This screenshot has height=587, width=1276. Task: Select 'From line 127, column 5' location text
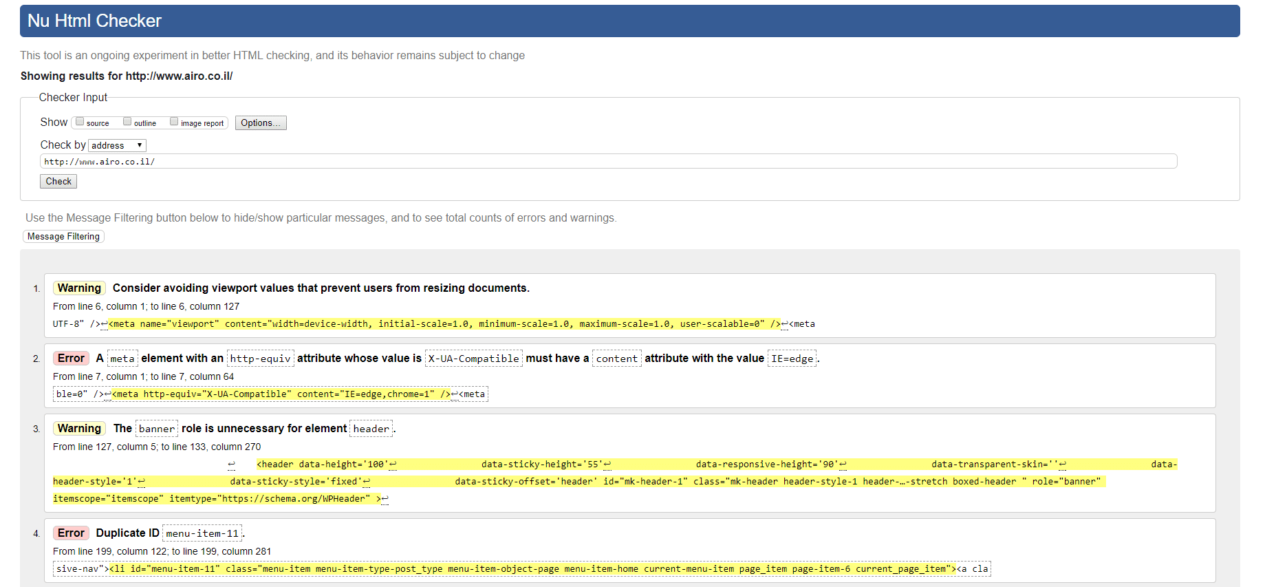(157, 447)
